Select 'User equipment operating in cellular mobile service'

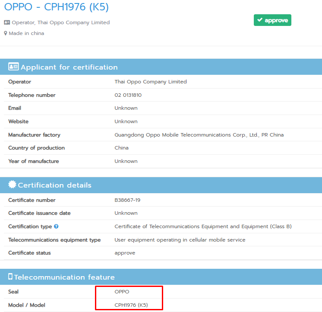180,240
